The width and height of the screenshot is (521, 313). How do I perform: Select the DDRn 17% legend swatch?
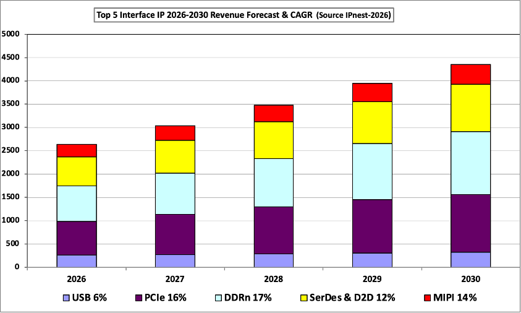click(x=218, y=298)
